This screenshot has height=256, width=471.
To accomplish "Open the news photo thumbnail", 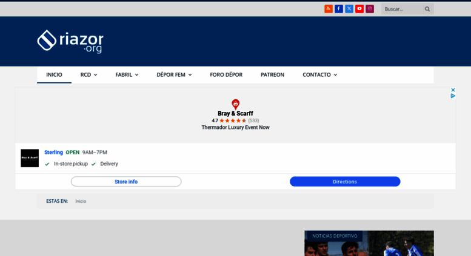I will [369, 243].
